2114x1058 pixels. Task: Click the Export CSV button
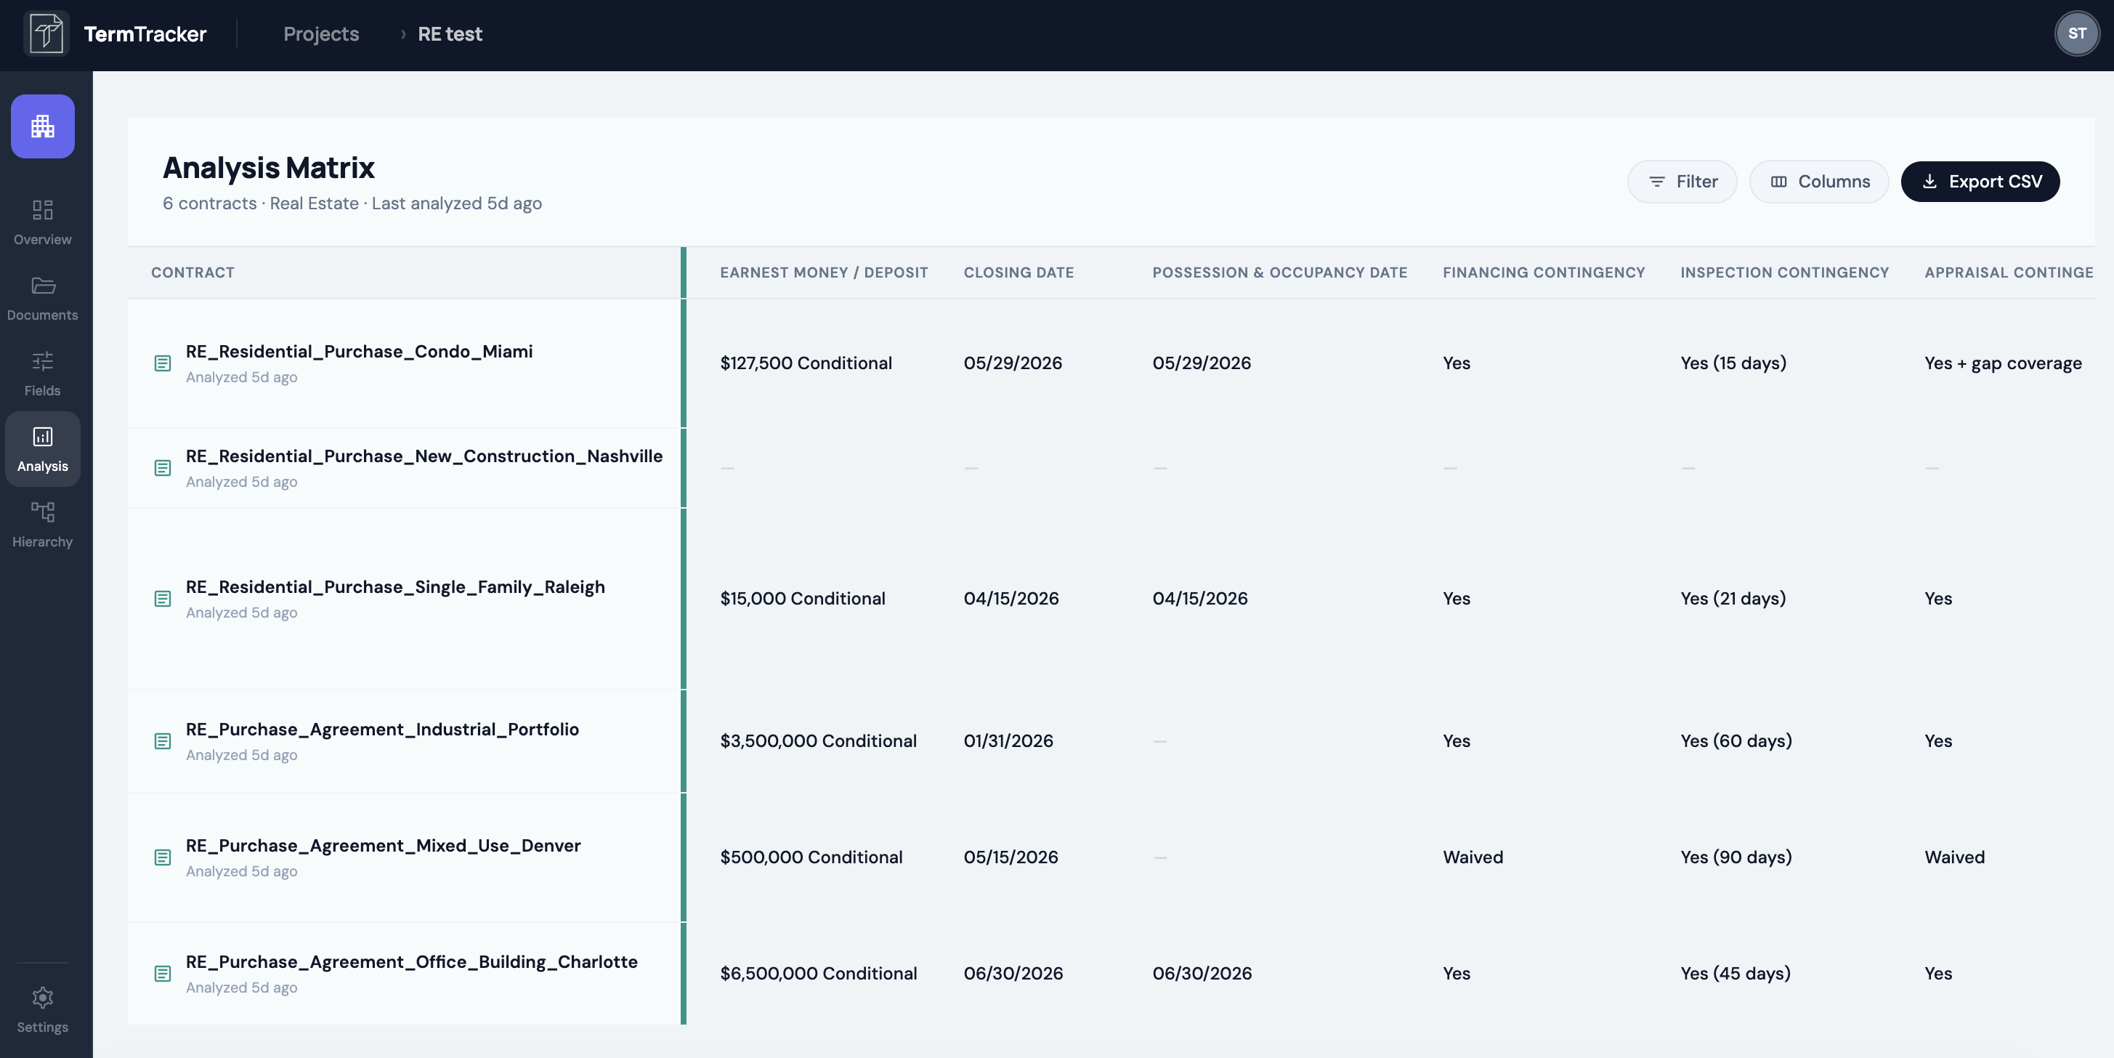pos(1980,181)
